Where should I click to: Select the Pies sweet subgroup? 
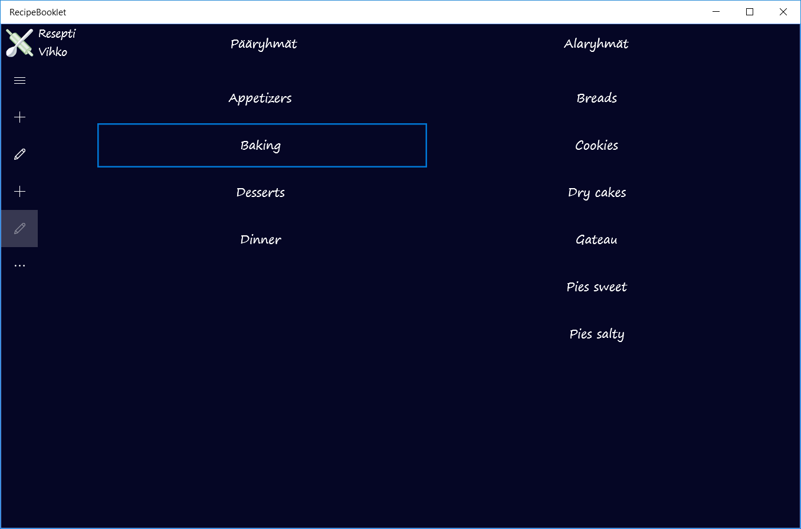coord(596,287)
